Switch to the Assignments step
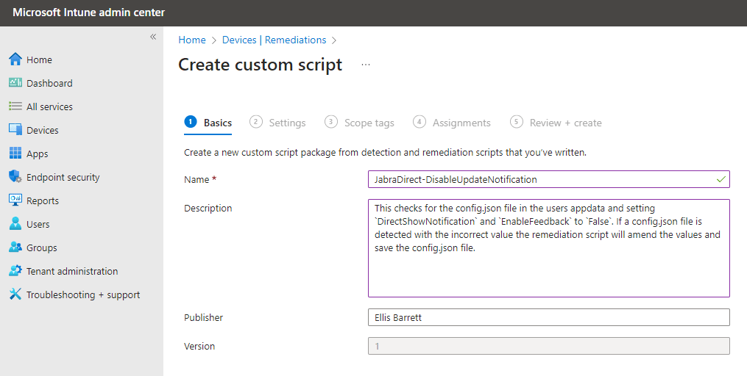Viewport: 747px width, 376px height. pos(452,123)
